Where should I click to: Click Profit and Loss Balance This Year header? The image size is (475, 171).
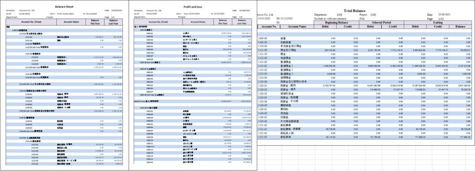point(225,22)
